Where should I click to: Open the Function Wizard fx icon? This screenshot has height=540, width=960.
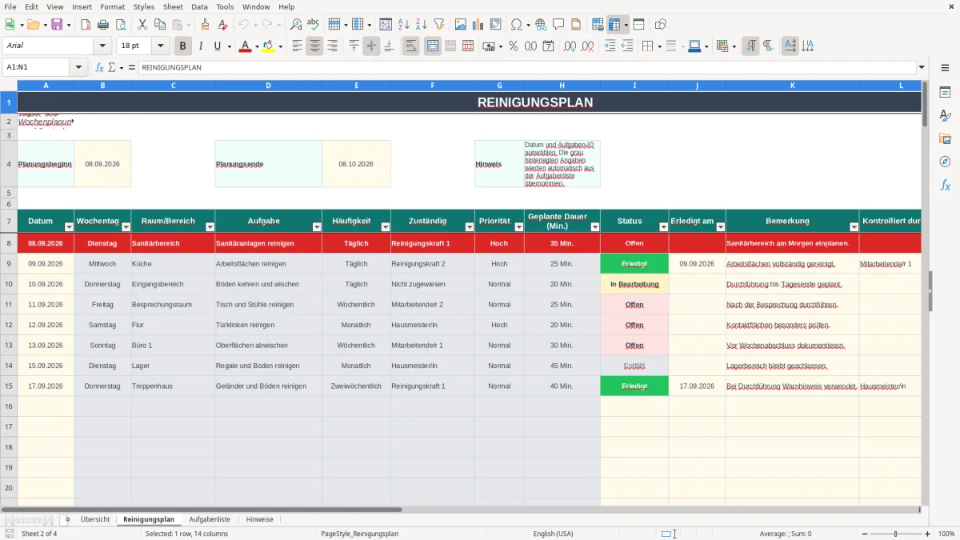(x=100, y=67)
